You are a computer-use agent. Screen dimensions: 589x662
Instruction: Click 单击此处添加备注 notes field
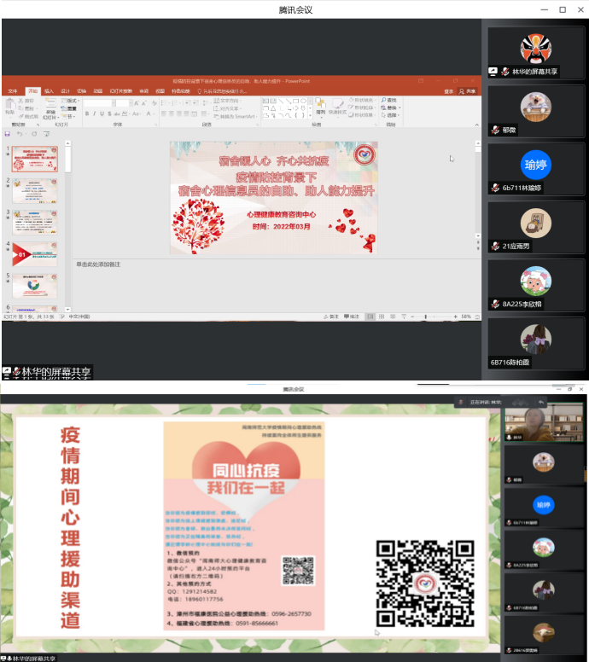(98, 264)
